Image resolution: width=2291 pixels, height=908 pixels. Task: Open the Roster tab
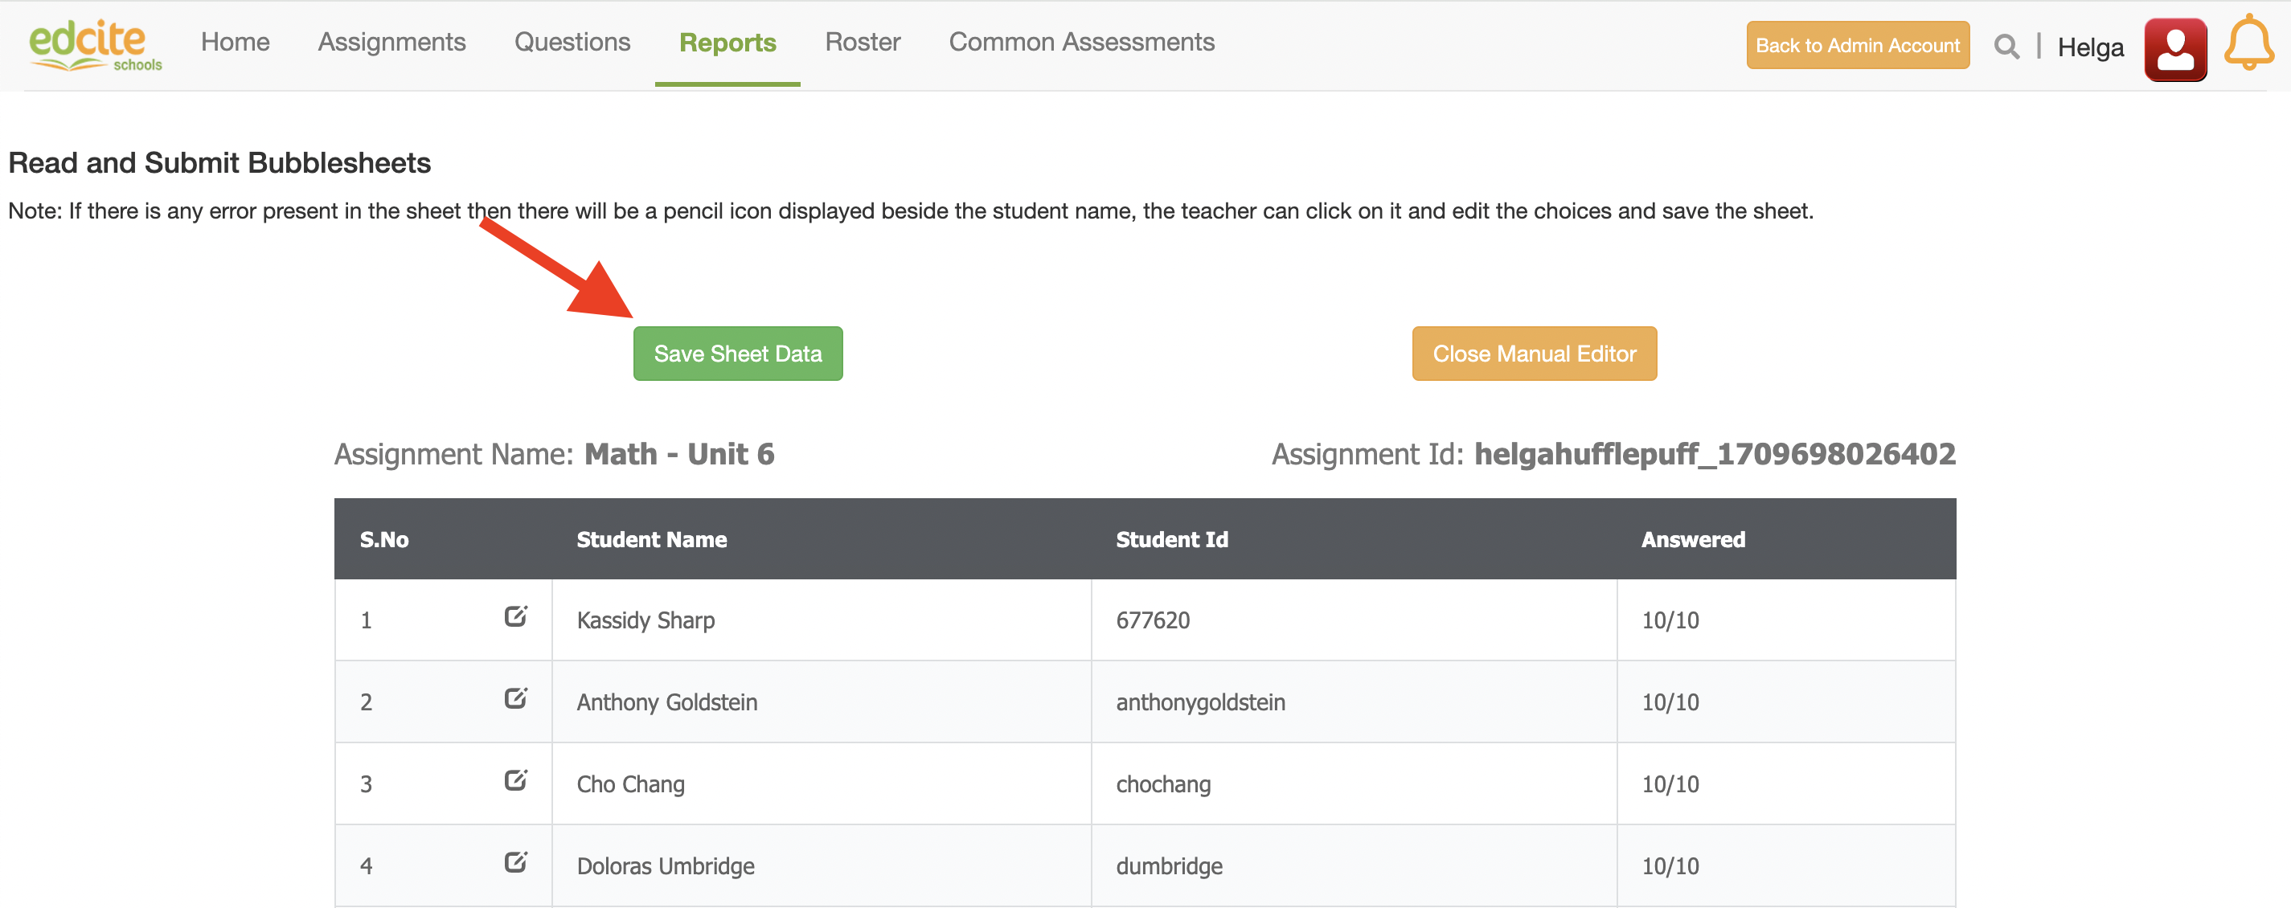pyautogui.click(x=862, y=42)
